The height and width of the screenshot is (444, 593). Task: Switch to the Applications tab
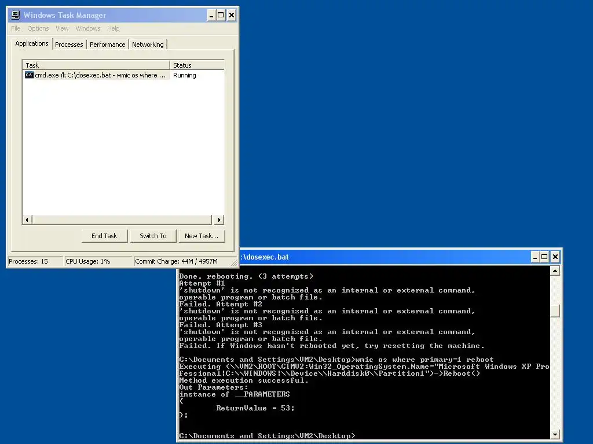coord(32,43)
